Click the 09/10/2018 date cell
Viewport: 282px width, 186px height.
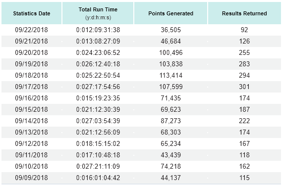click(32, 166)
